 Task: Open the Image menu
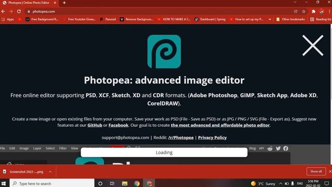(24, 148)
